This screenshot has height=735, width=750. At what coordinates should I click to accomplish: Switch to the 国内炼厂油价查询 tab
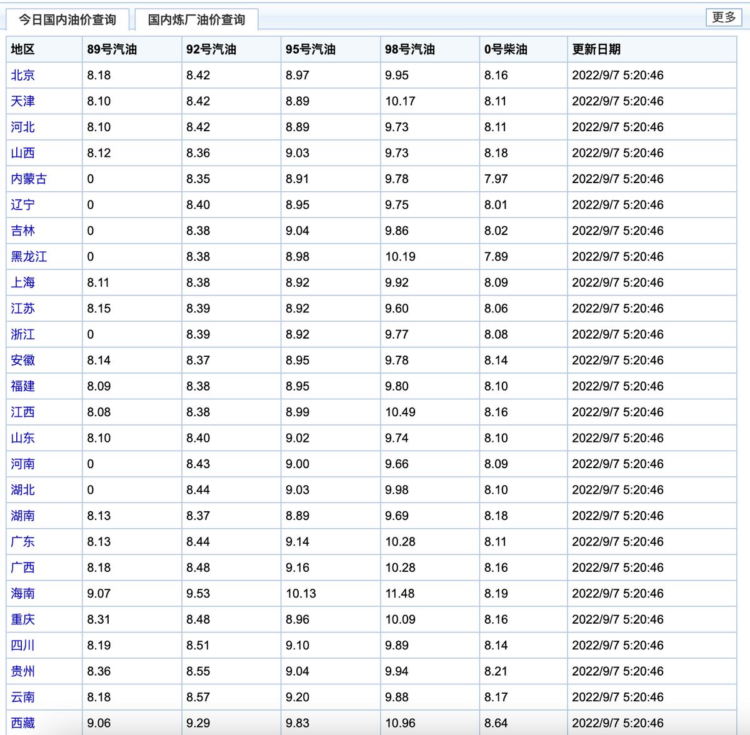point(200,19)
